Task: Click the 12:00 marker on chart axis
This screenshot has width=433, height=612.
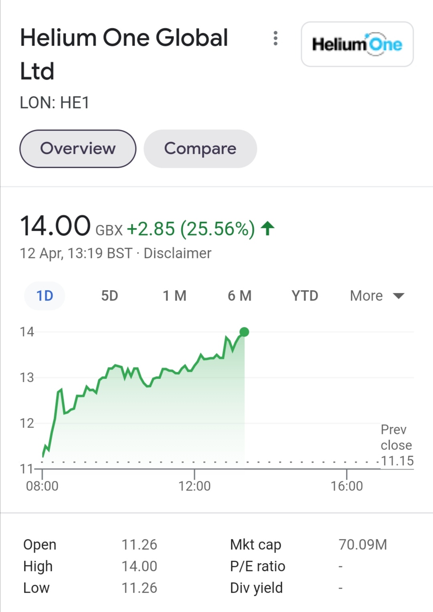Action: 194,486
